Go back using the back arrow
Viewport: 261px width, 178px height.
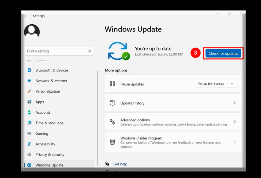[x=26, y=16]
